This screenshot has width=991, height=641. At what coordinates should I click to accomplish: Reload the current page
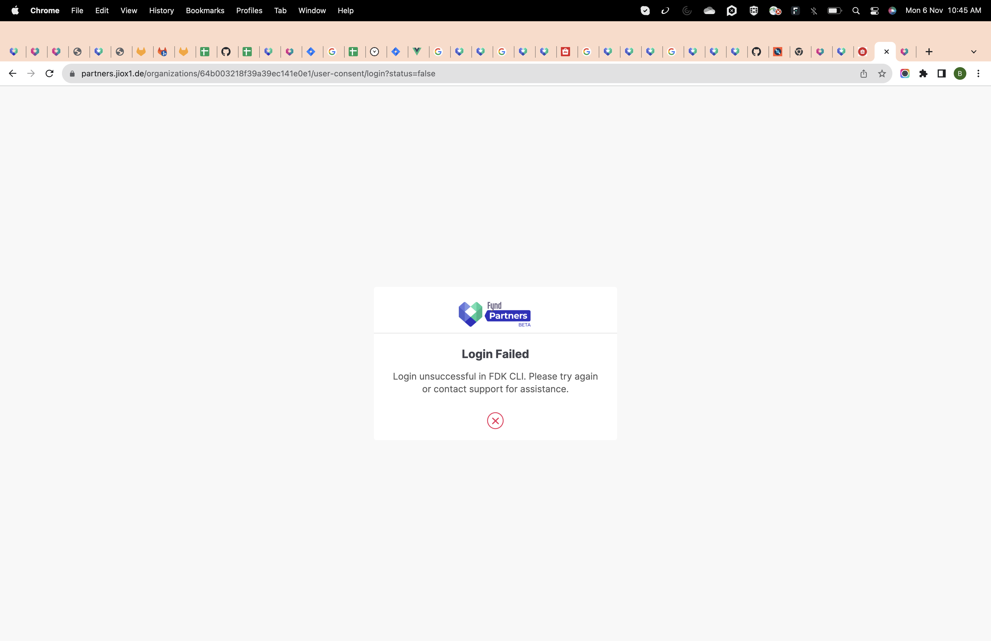50,74
